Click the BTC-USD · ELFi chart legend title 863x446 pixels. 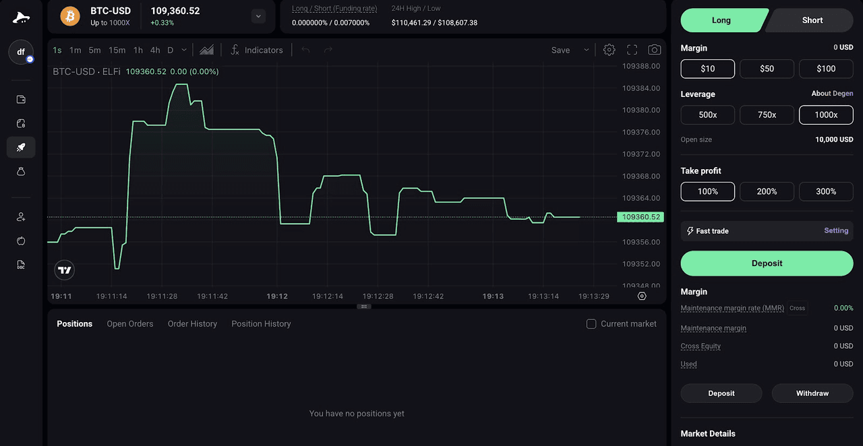coord(87,71)
